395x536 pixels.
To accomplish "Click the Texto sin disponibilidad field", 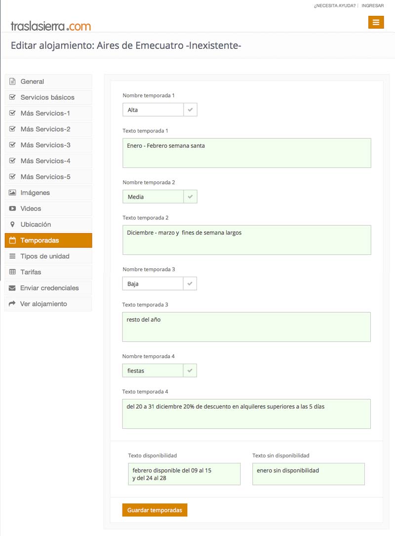I will click(309, 474).
